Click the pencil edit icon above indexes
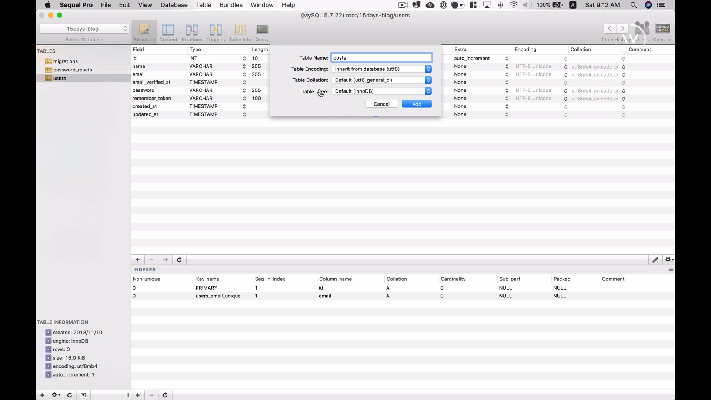 click(655, 260)
